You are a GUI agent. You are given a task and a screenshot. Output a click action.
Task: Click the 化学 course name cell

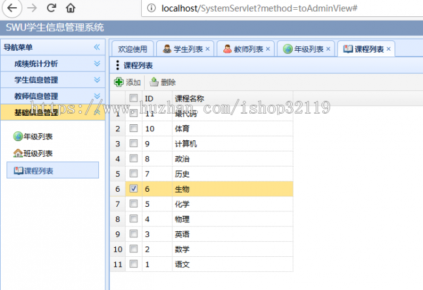[232, 204]
